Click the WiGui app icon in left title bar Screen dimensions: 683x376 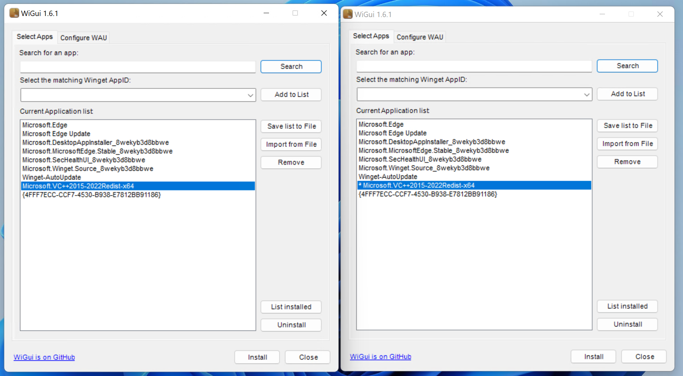(14, 13)
